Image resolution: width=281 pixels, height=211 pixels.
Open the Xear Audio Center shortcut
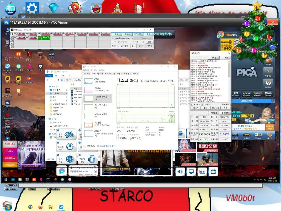point(7,68)
